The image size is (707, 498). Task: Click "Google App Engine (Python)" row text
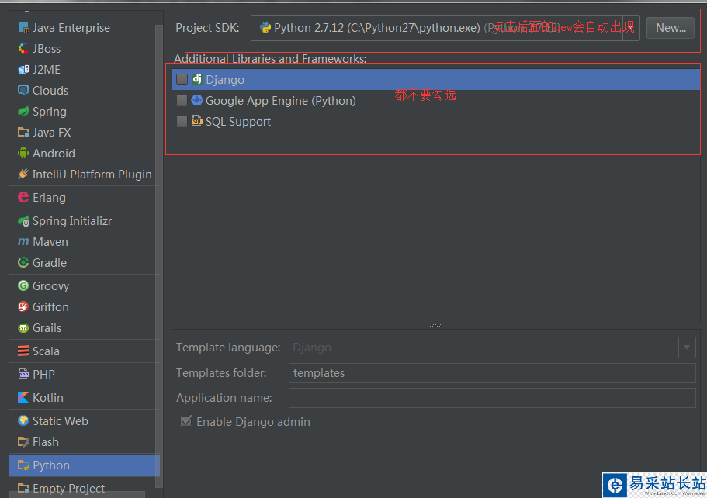coord(280,101)
